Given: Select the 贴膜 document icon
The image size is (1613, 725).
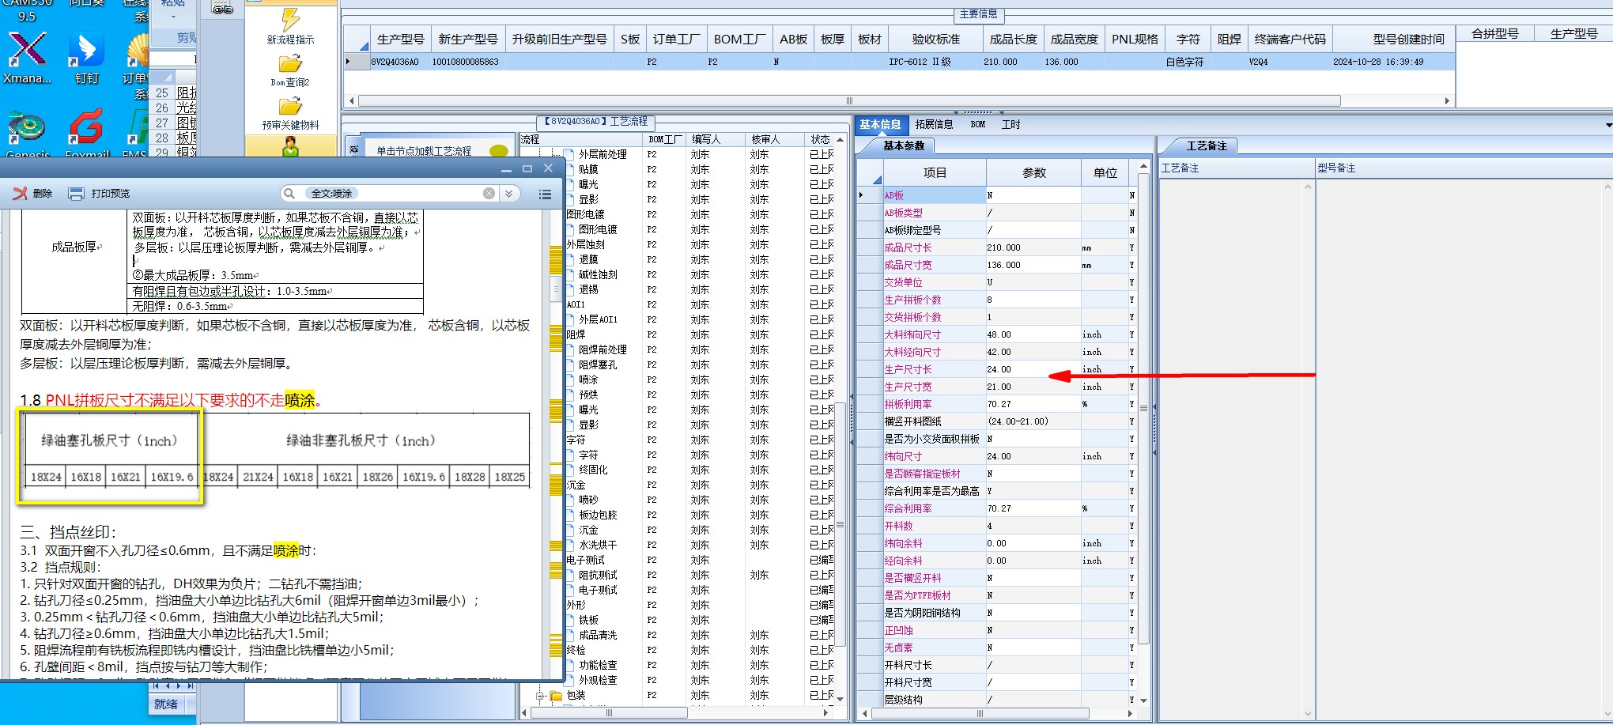Looking at the screenshot, I should tap(571, 169).
